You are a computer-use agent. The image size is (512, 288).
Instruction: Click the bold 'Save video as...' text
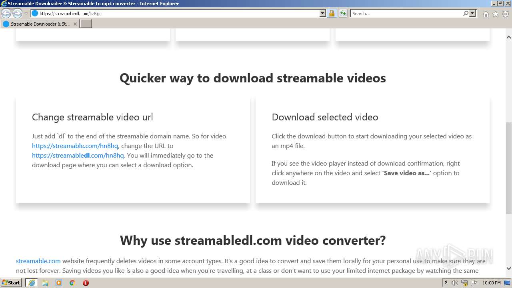tap(407, 173)
